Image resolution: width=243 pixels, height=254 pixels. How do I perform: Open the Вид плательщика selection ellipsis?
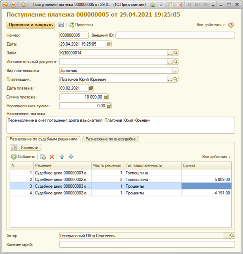point(175,70)
